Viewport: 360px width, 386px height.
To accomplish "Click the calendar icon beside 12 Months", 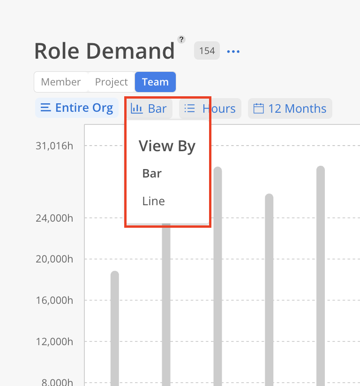I will (x=258, y=108).
